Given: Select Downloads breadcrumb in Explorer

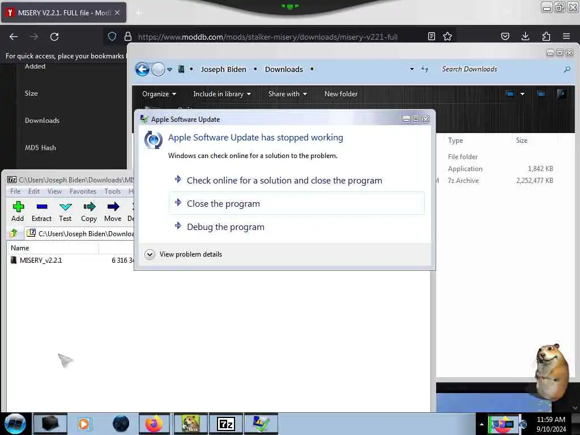Looking at the screenshot, I should 284,70.
